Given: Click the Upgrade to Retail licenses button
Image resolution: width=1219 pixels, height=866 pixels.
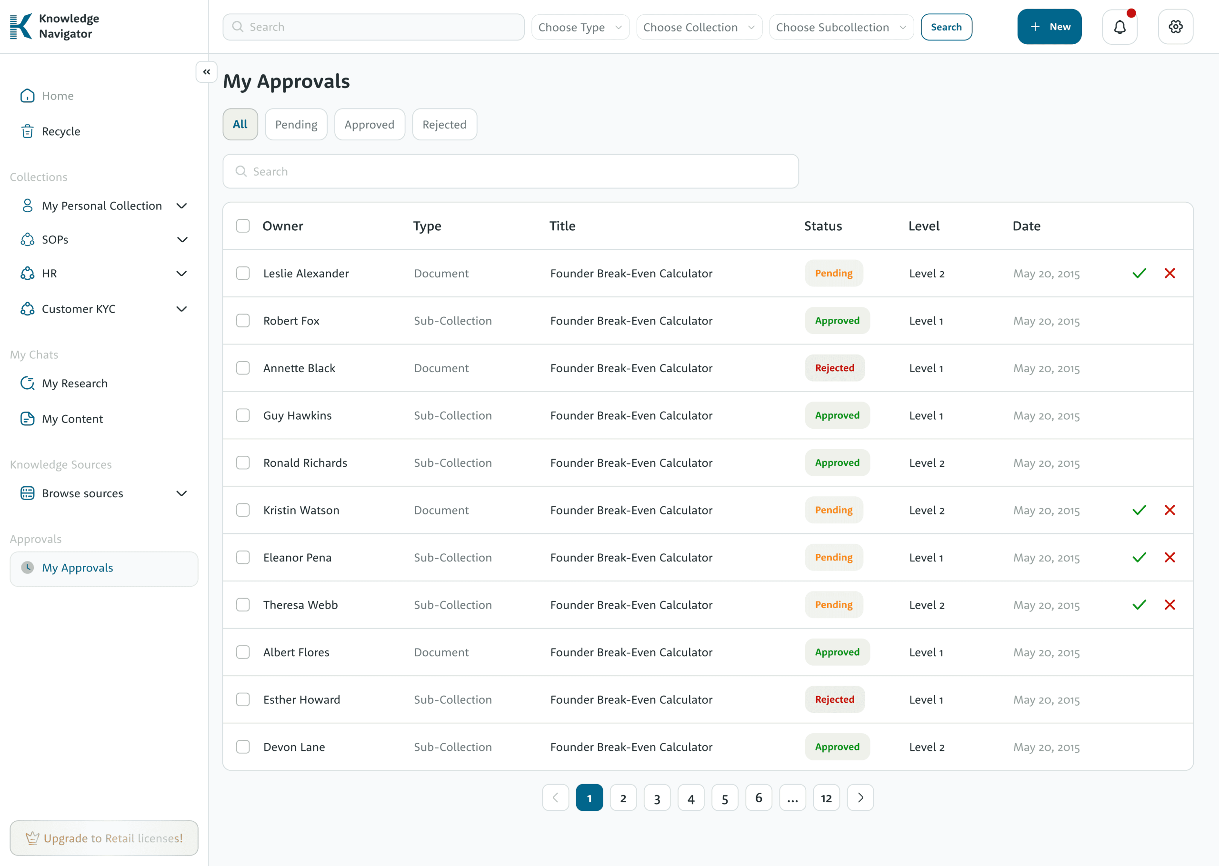Looking at the screenshot, I should (x=104, y=838).
